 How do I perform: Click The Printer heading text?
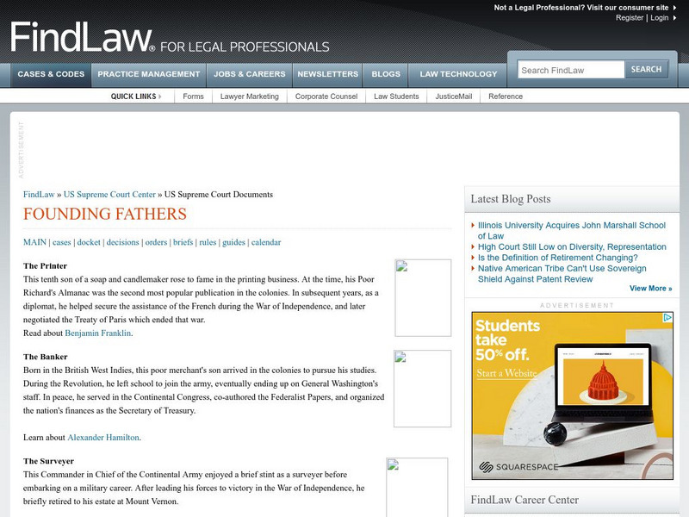(46, 266)
